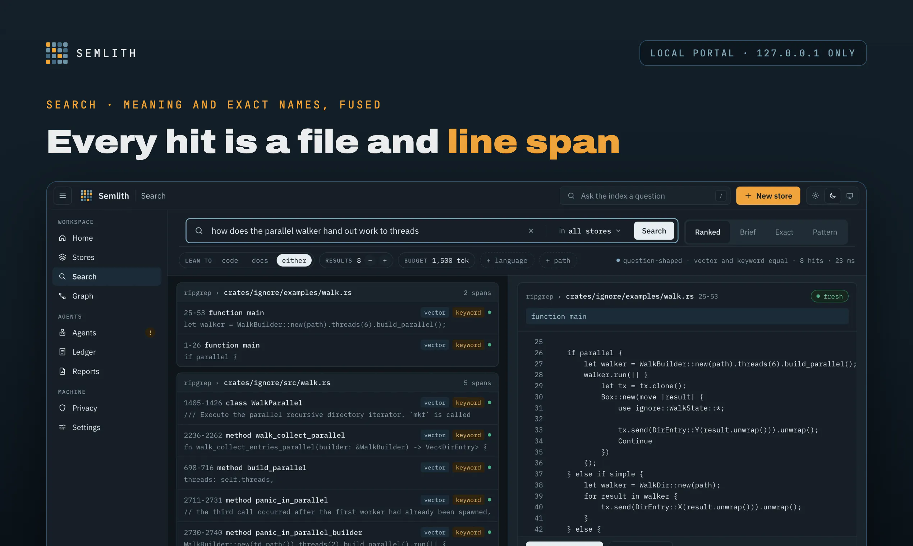913x546 pixels.
Task: Open Privacy in the sidebar
Action: [107, 408]
